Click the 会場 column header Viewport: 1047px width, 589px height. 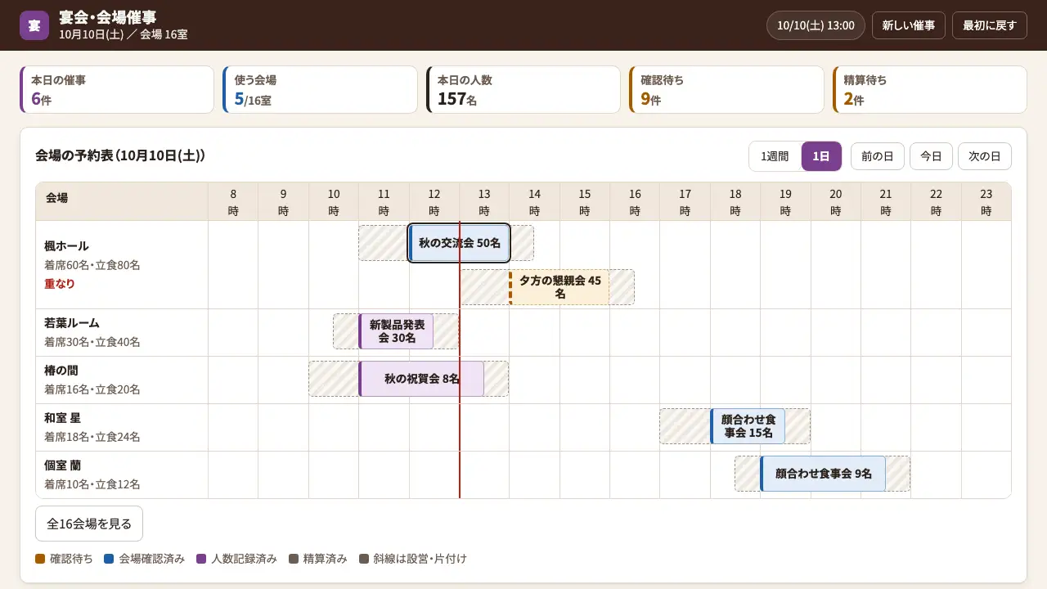(x=122, y=201)
